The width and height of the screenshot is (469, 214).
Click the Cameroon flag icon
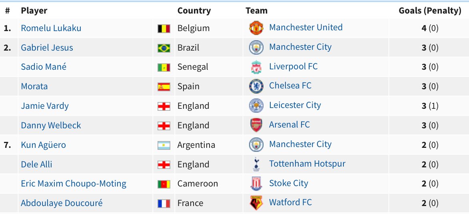click(x=164, y=184)
